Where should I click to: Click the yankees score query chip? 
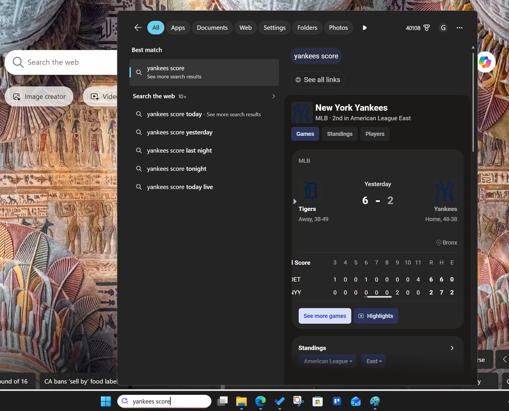pos(316,56)
